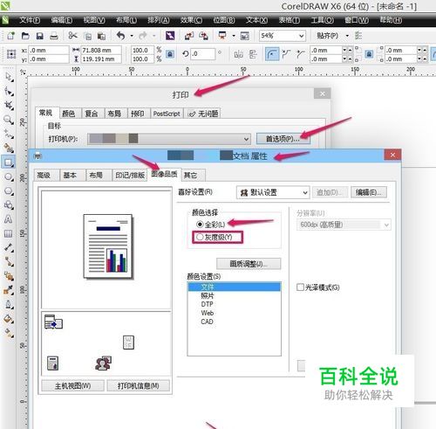Screen dimensions: 436x429
Task: Select the Crop tool in toolbox
Action: pos(9,106)
